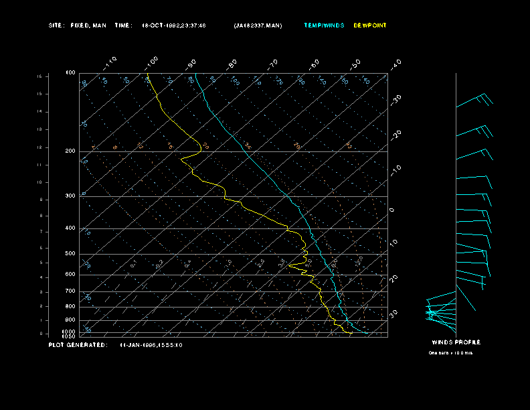The width and height of the screenshot is (530, 410).
Task: Click the 400 pressure level label on left axis
Action: (70, 228)
